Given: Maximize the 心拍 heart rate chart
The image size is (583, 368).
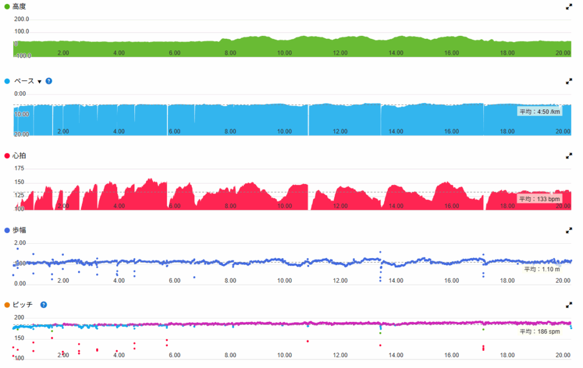Looking at the screenshot, I should pyautogui.click(x=568, y=156).
